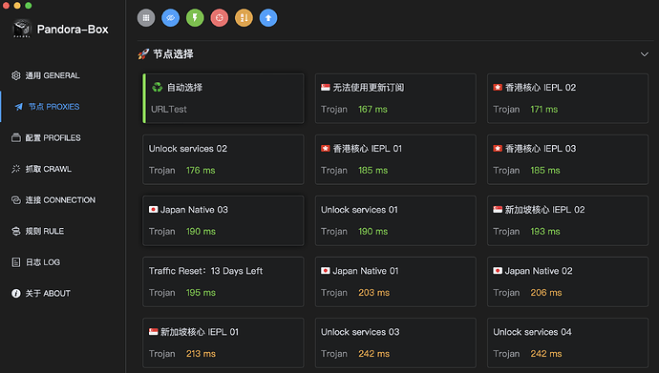Click the 193 ms latency value
Screen dimensions: 659x373
click(x=545, y=232)
